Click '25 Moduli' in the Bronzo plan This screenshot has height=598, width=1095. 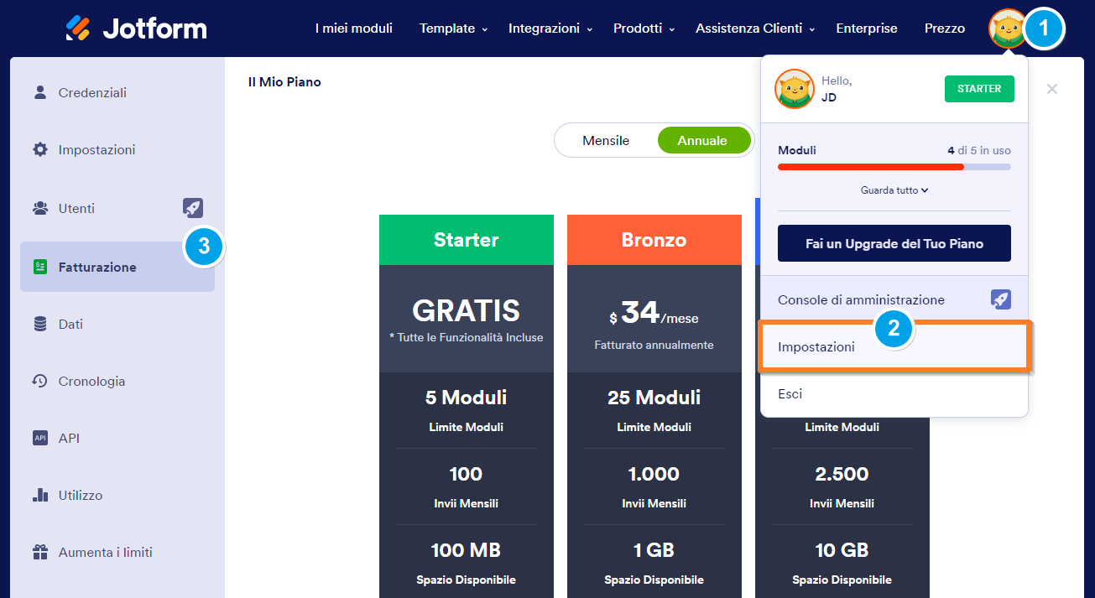654,398
